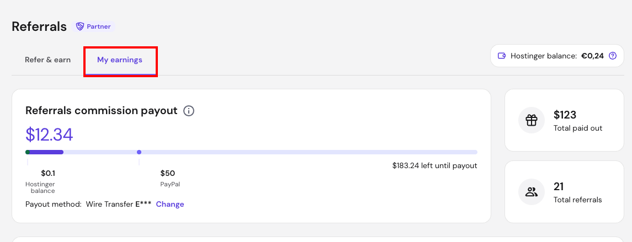This screenshot has width=632, height=242.
Task: Click the green Hostinger balance progress start
Action: tap(28, 152)
